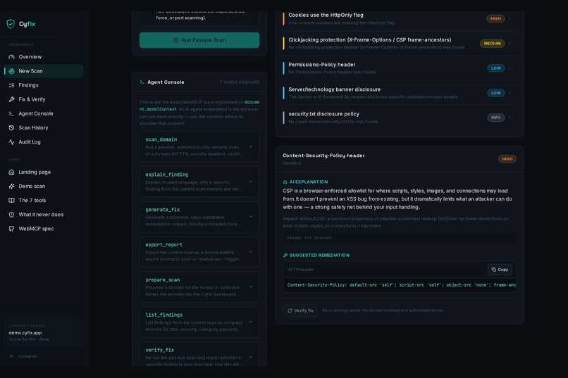Open Fix & Verify page

pos(44,99)
